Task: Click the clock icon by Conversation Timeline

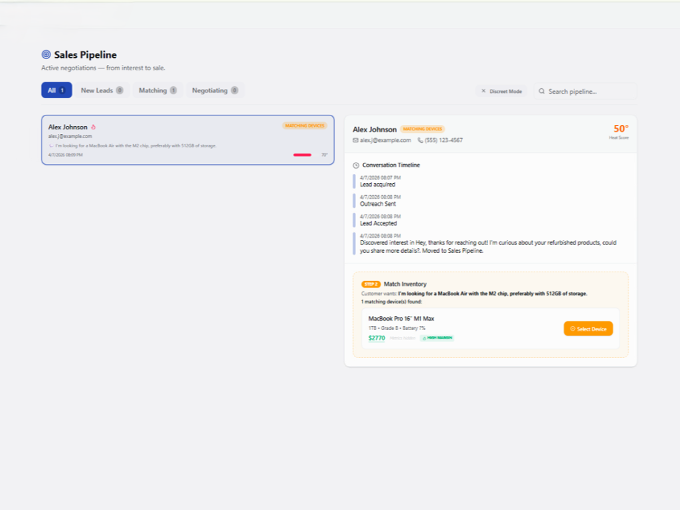Action: click(356, 165)
